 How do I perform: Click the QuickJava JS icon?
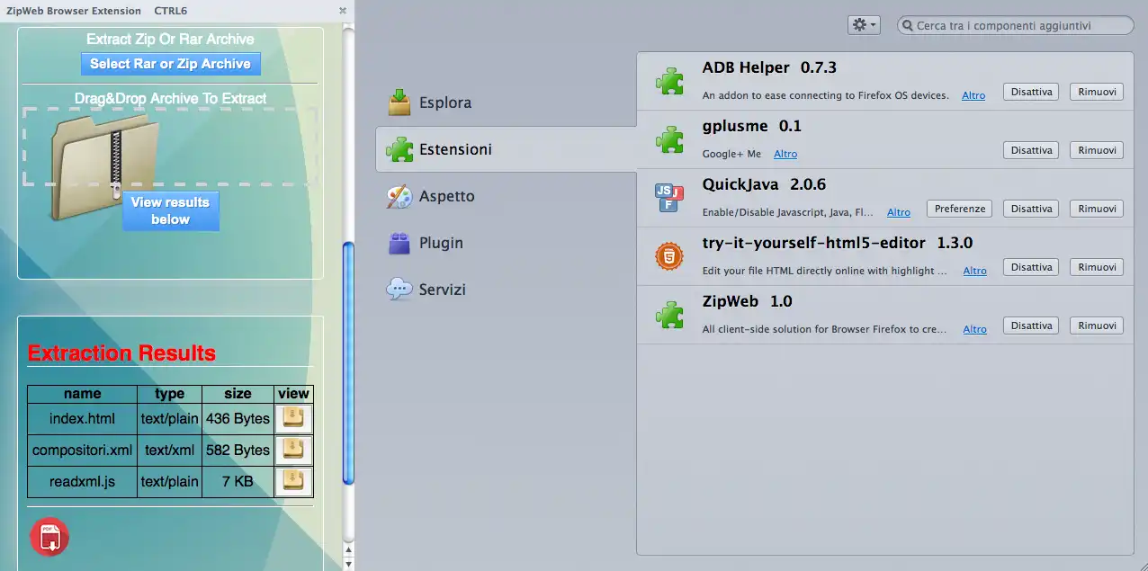(x=669, y=198)
